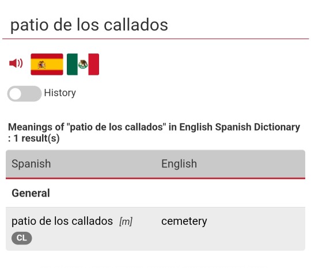Screen dimensions: 311x268
Task: Edit the search field containing 'patio de los callados'
Action: pyautogui.click(x=155, y=25)
